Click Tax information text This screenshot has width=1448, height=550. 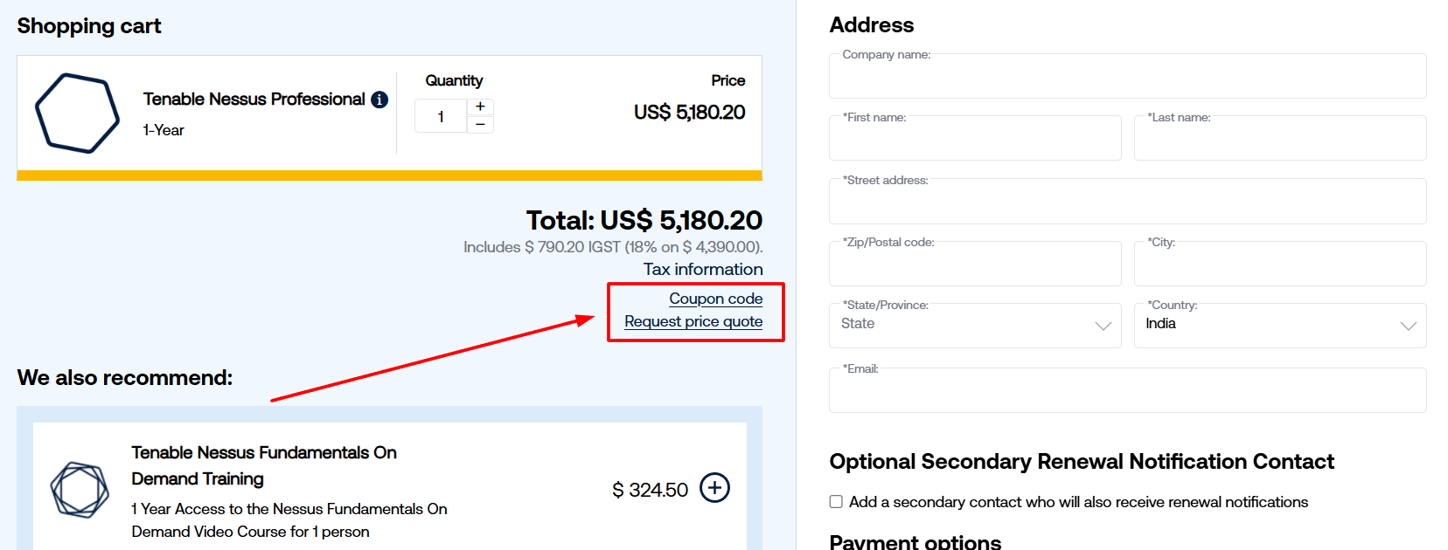(703, 270)
